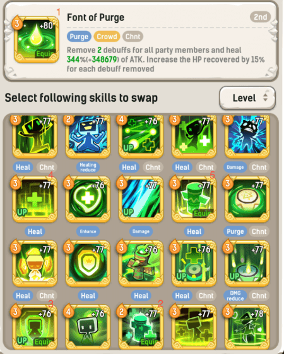This screenshot has width=284, height=354.
Task: Choose the equipped green totem drum skill
Action: pos(194,198)
